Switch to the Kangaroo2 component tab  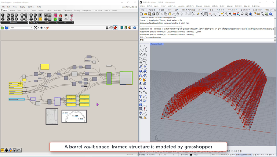87,10
